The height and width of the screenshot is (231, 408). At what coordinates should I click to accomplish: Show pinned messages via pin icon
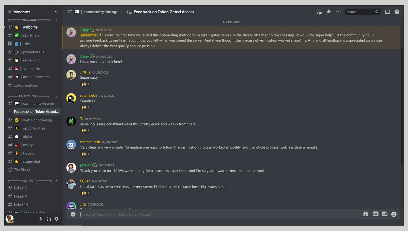coord(328,12)
